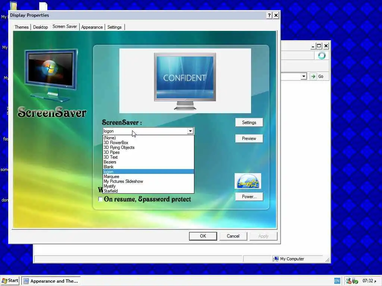Go to the Appearance tab

point(92,27)
